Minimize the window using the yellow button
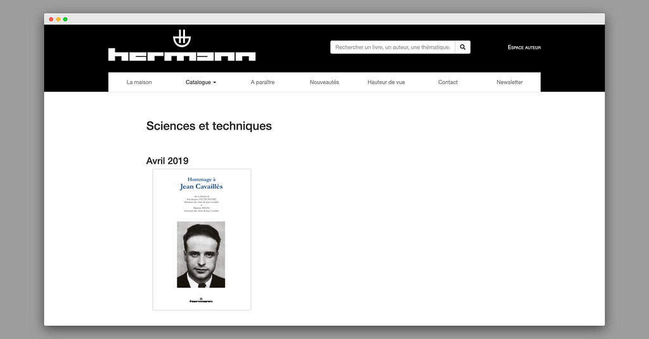This screenshot has height=339, width=649. (x=58, y=19)
